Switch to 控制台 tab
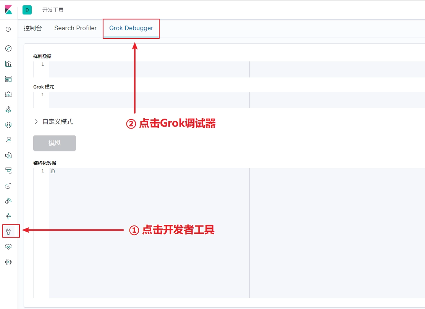425x309 pixels. (33, 28)
